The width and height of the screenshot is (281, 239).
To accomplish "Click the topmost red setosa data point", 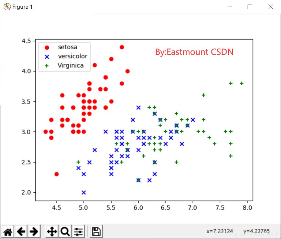I will click(122, 47).
